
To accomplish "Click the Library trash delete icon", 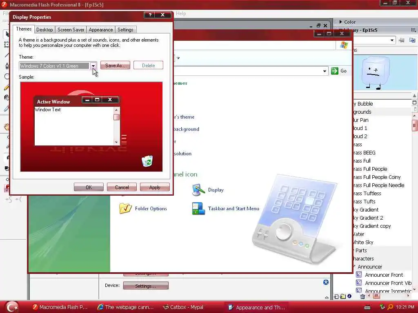I will [362, 297].
